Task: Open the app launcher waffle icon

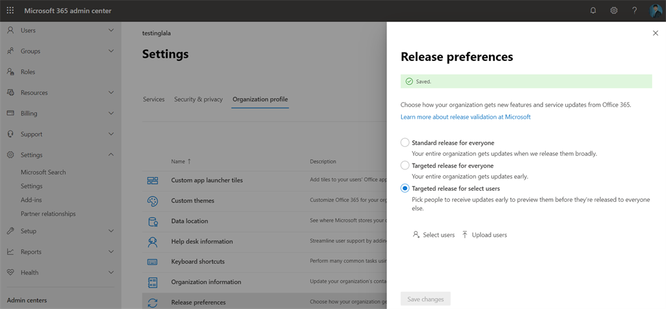Action: pos(10,10)
